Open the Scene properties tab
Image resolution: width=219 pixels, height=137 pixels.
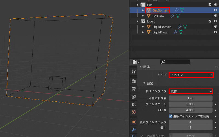click(134, 104)
